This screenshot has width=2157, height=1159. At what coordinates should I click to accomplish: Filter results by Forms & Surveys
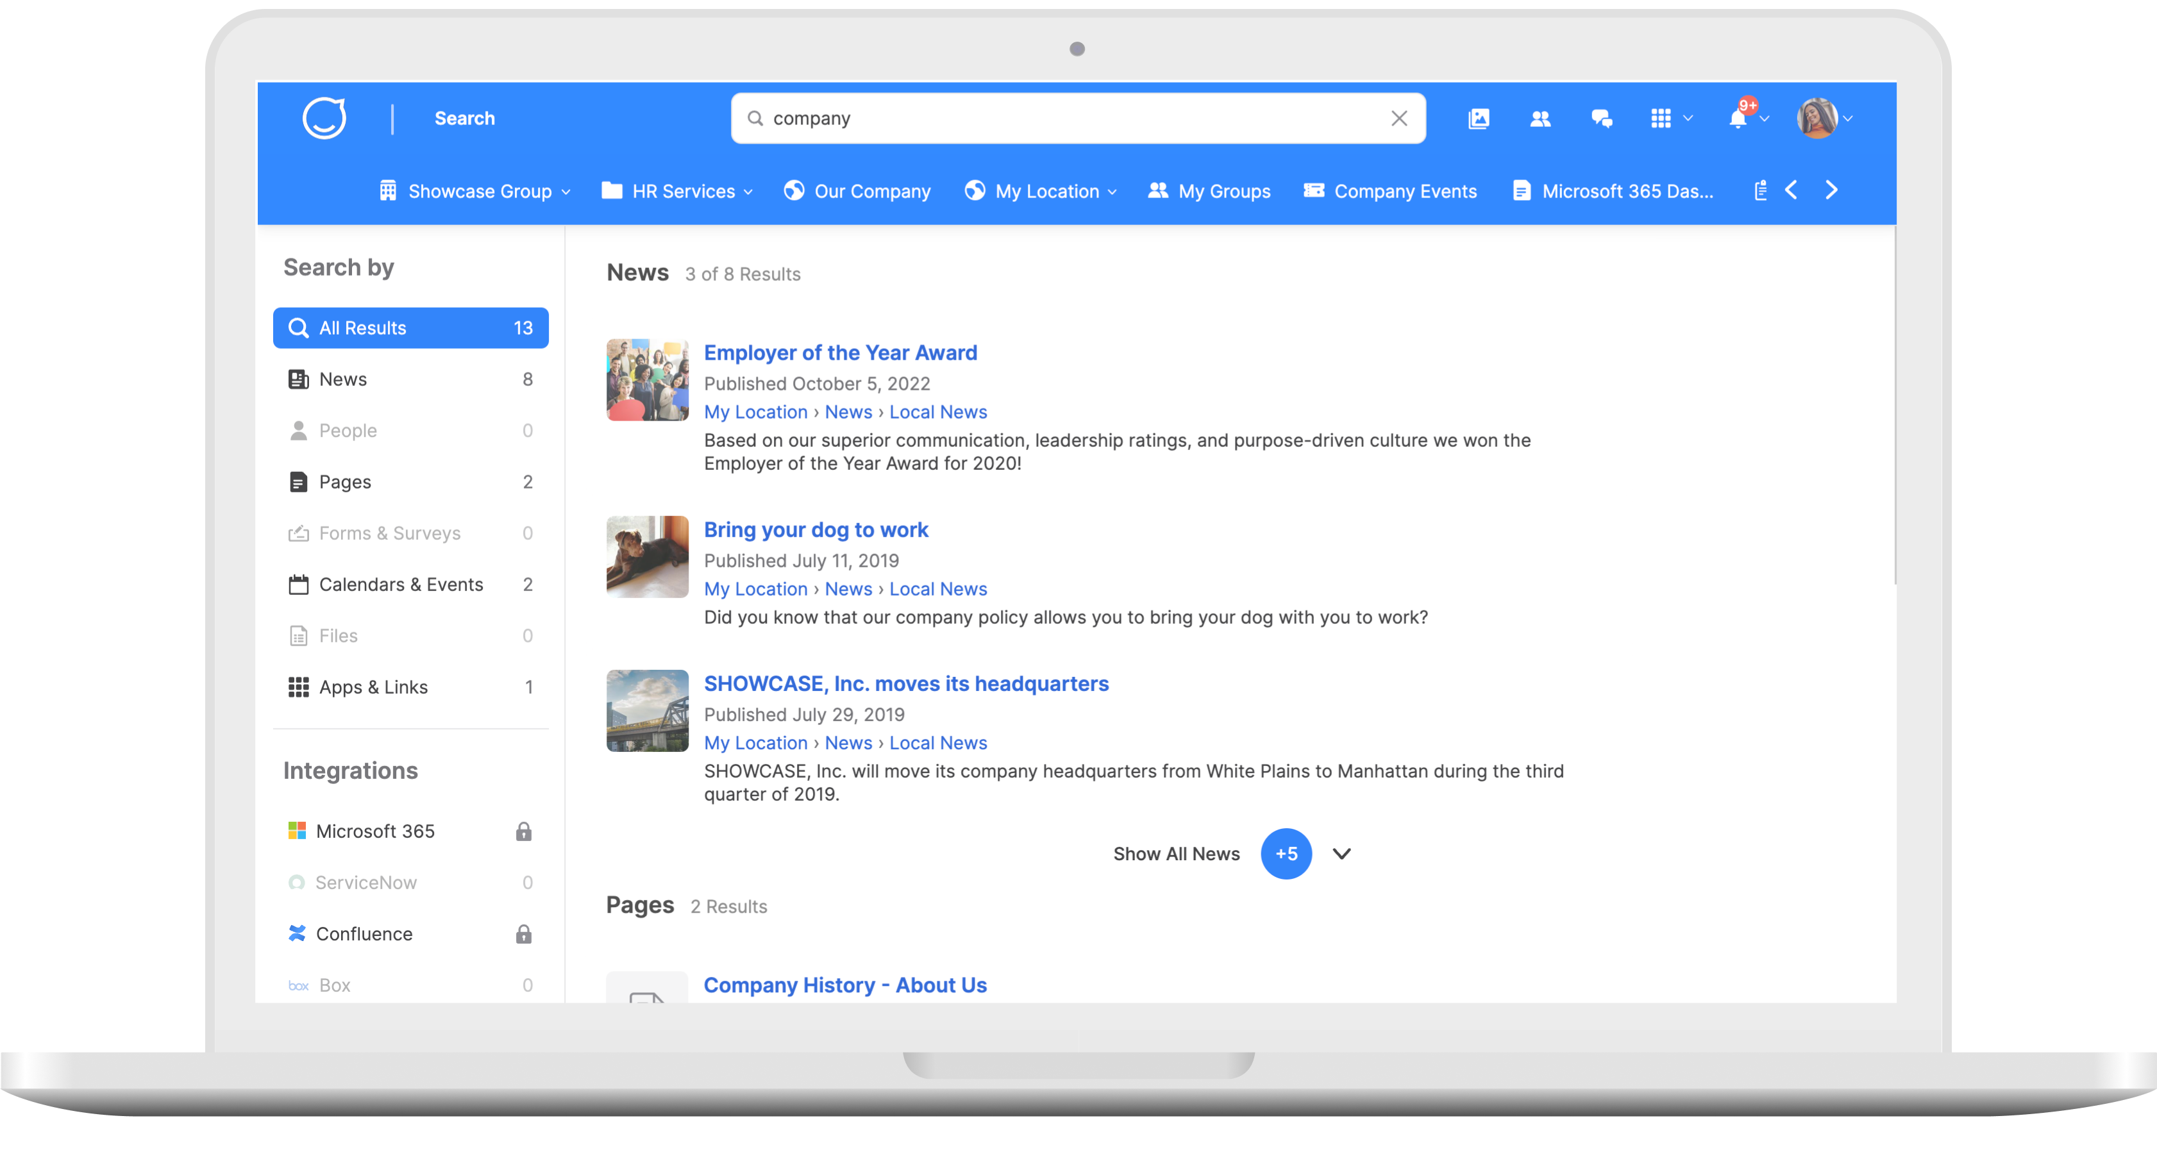[410, 533]
